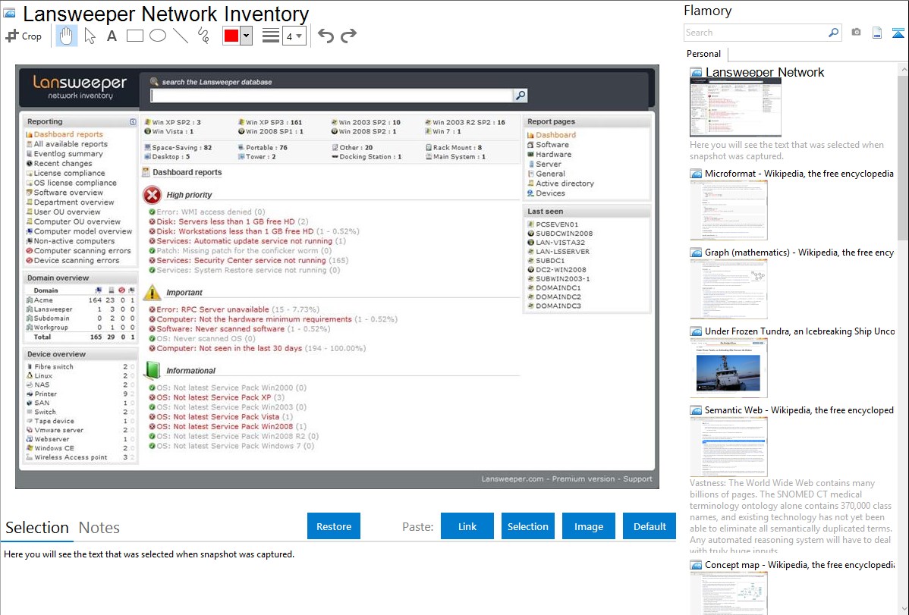
Task: Click the camera capture icon
Action: 856,33
